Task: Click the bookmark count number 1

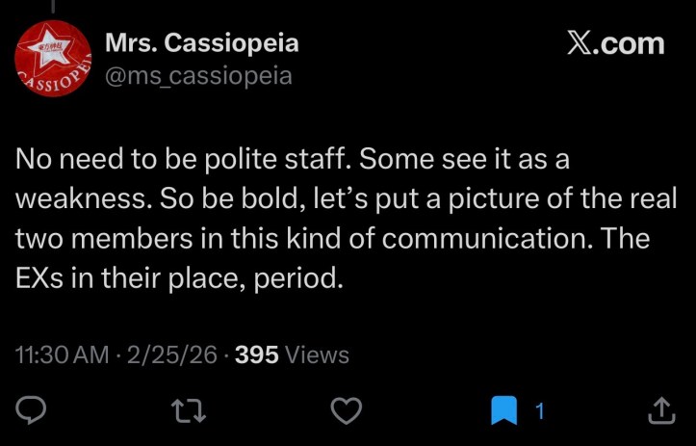Action: [539, 411]
